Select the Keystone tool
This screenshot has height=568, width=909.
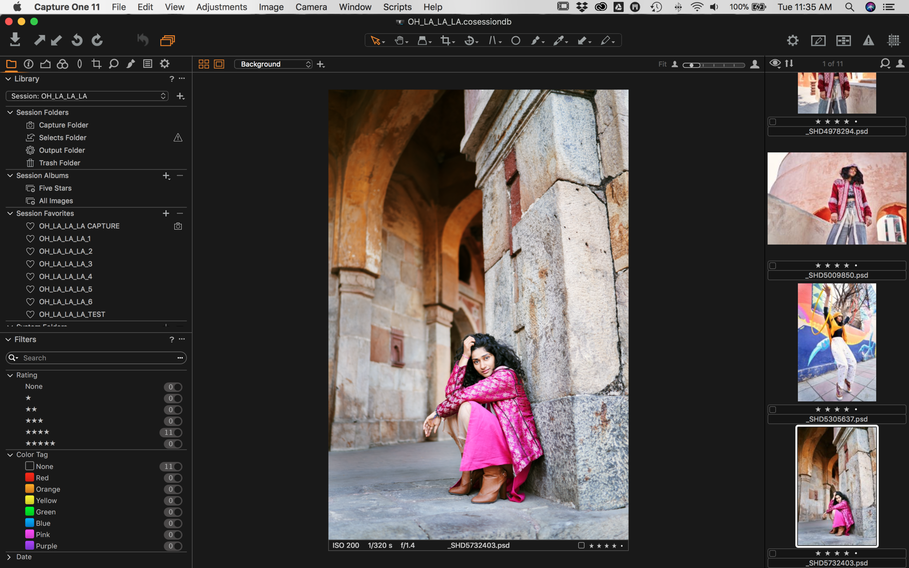pyautogui.click(x=494, y=41)
